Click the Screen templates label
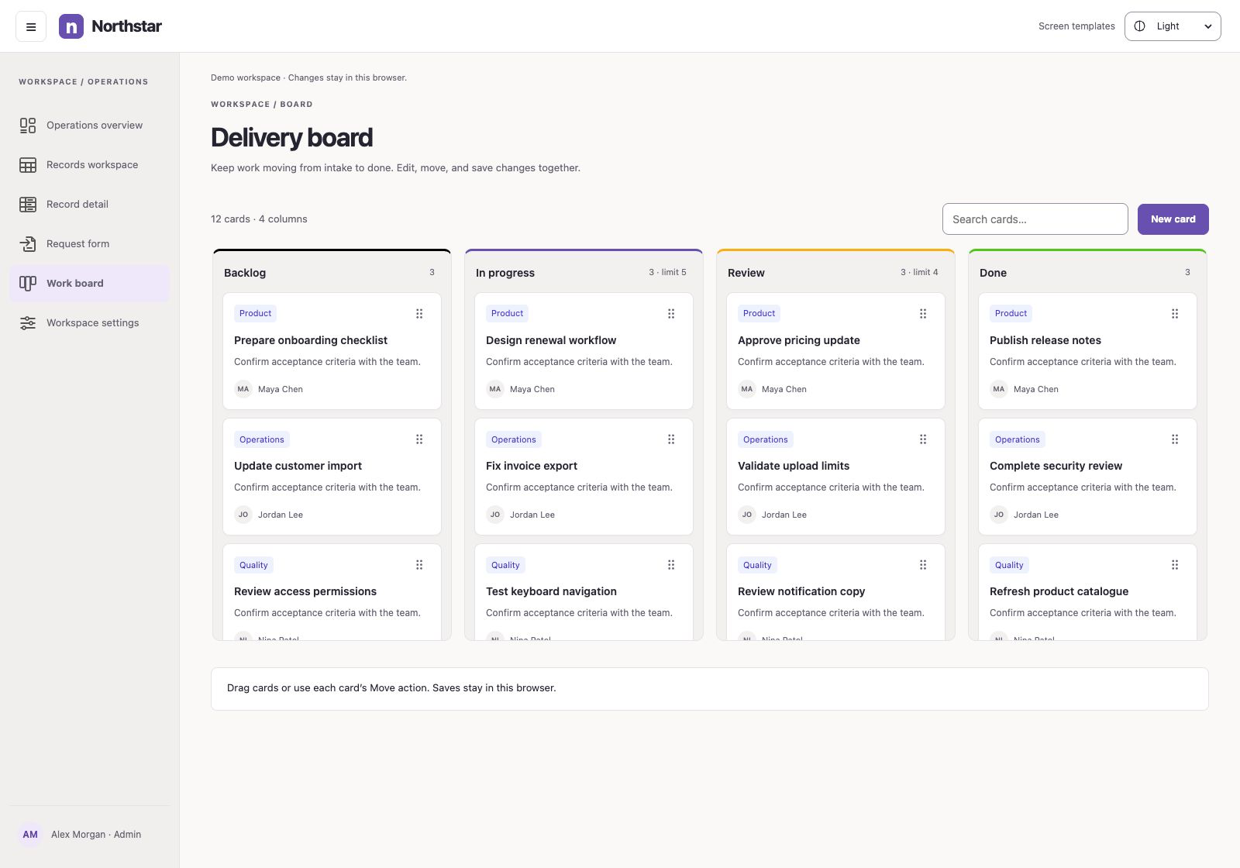The width and height of the screenshot is (1240, 868). [1076, 26]
